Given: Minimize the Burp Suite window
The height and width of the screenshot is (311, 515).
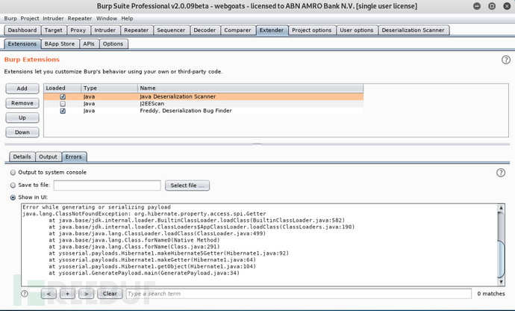Looking at the screenshot, I should pos(477,6).
